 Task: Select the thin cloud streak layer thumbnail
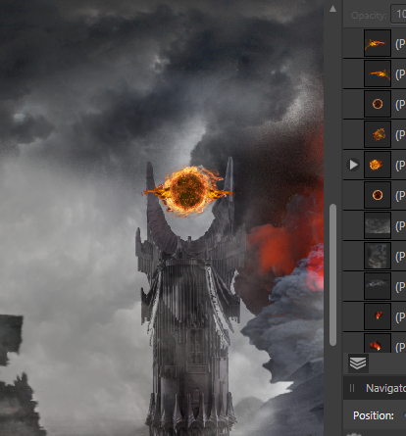(x=378, y=286)
